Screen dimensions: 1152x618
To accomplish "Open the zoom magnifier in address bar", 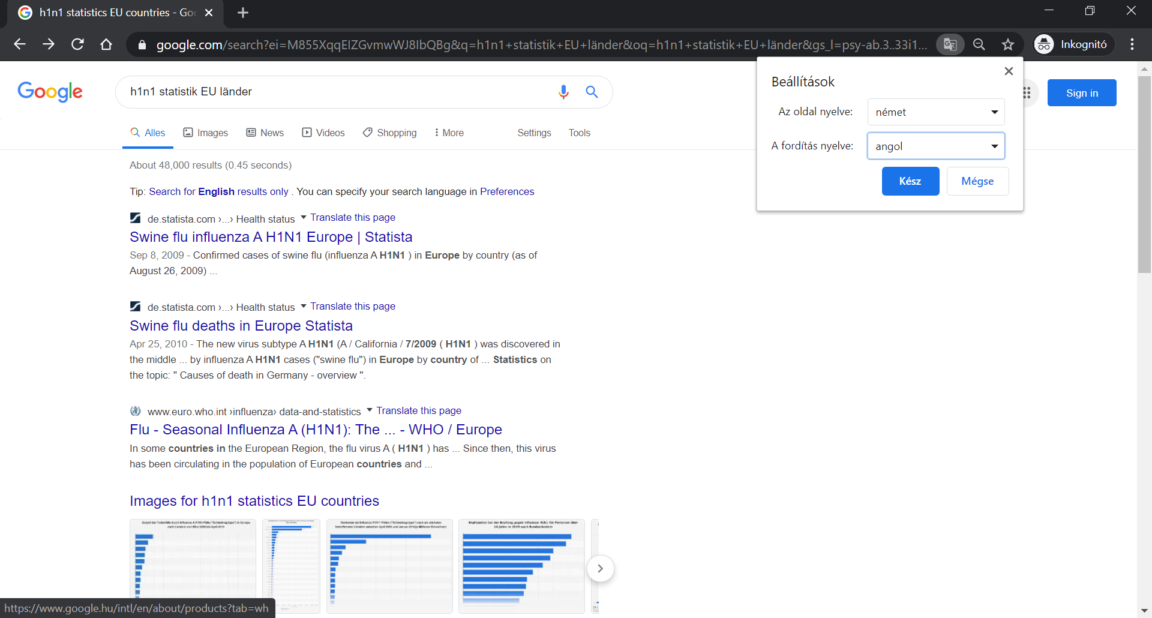I will [x=979, y=44].
